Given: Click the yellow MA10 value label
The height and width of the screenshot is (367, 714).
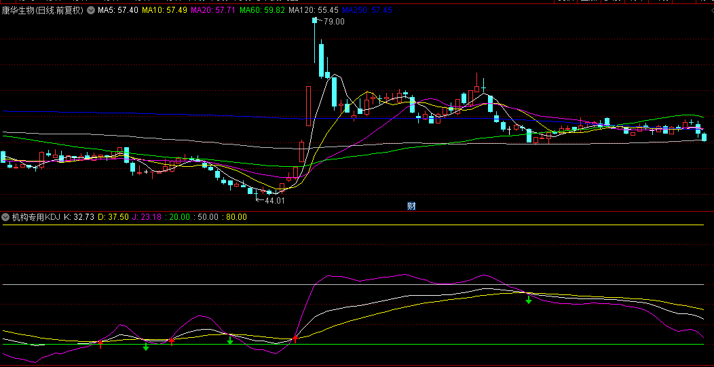Looking at the screenshot, I should pyautogui.click(x=164, y=11).
